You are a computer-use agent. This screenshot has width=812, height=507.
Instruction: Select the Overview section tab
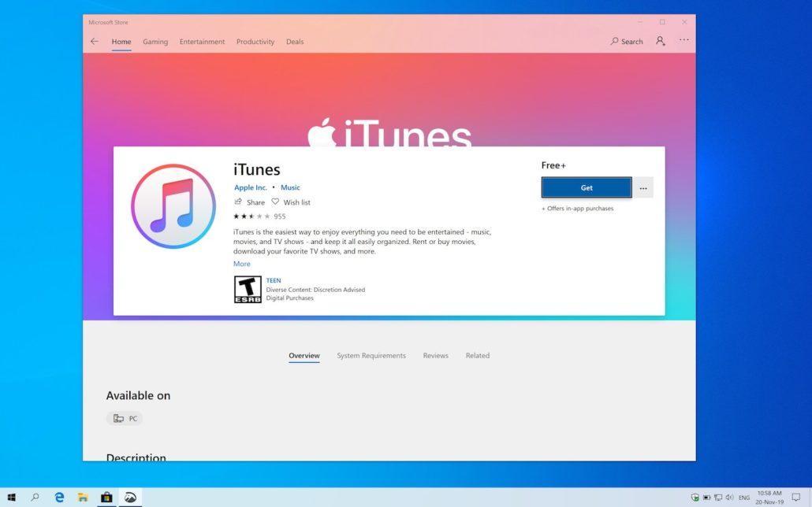tap(304, 355)
